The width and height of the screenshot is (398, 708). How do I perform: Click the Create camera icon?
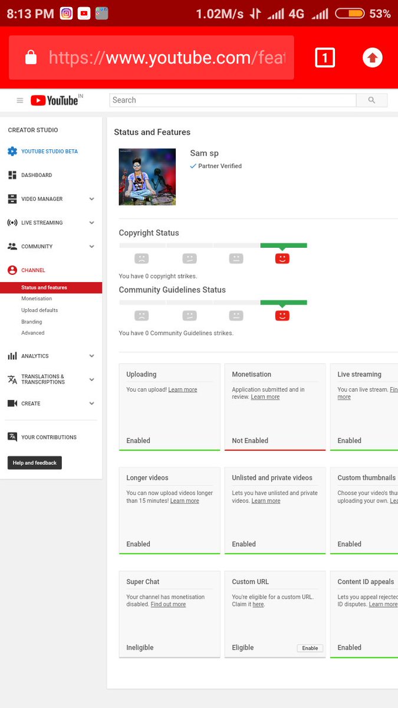coord(12,404)
